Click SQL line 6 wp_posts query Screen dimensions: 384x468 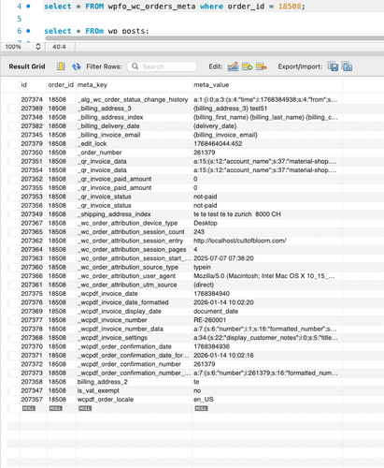(96, 31)
